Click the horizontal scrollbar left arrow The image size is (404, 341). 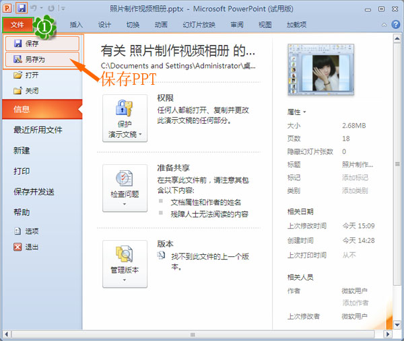(7, 334)
